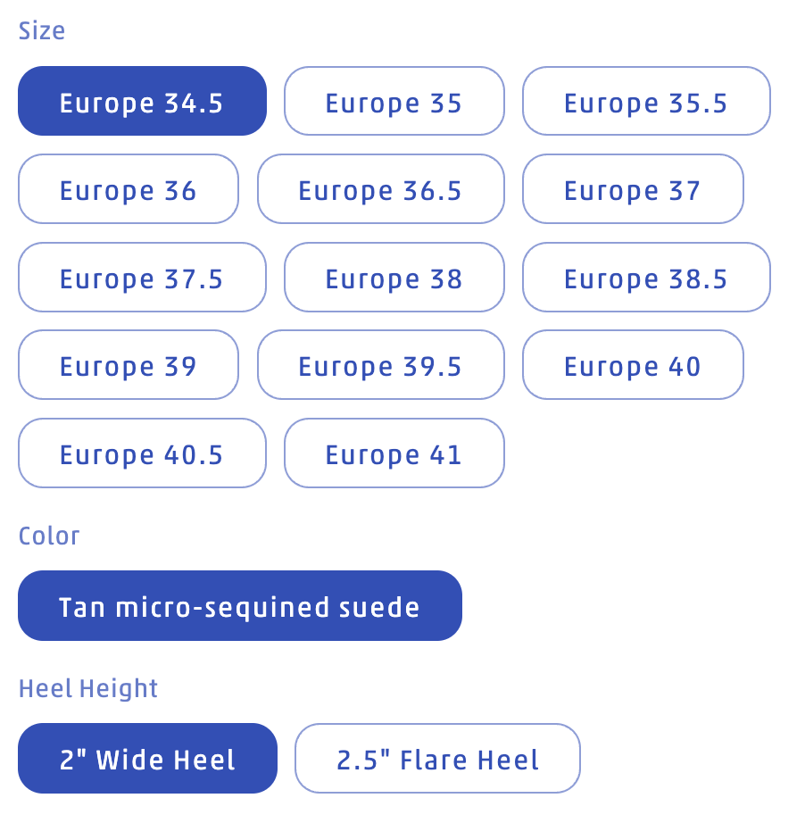The height and width of the screenshot is (823, 805).
Task: Select the Europe 39 size
Action: (129, 365)
